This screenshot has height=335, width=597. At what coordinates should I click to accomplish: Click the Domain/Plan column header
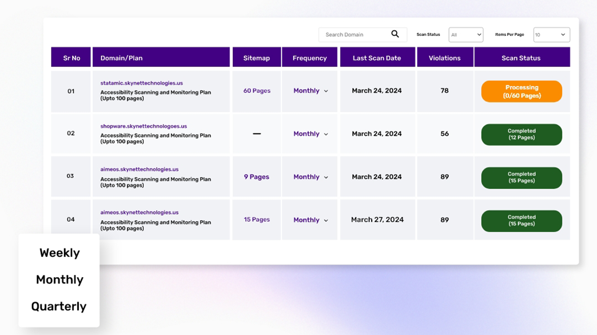click(x=161, y=57)
